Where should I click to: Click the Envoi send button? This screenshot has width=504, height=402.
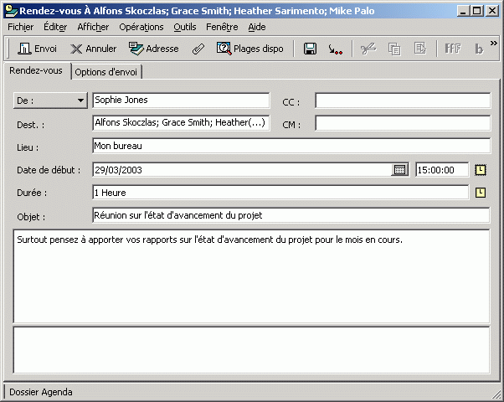tap(37, 49)
